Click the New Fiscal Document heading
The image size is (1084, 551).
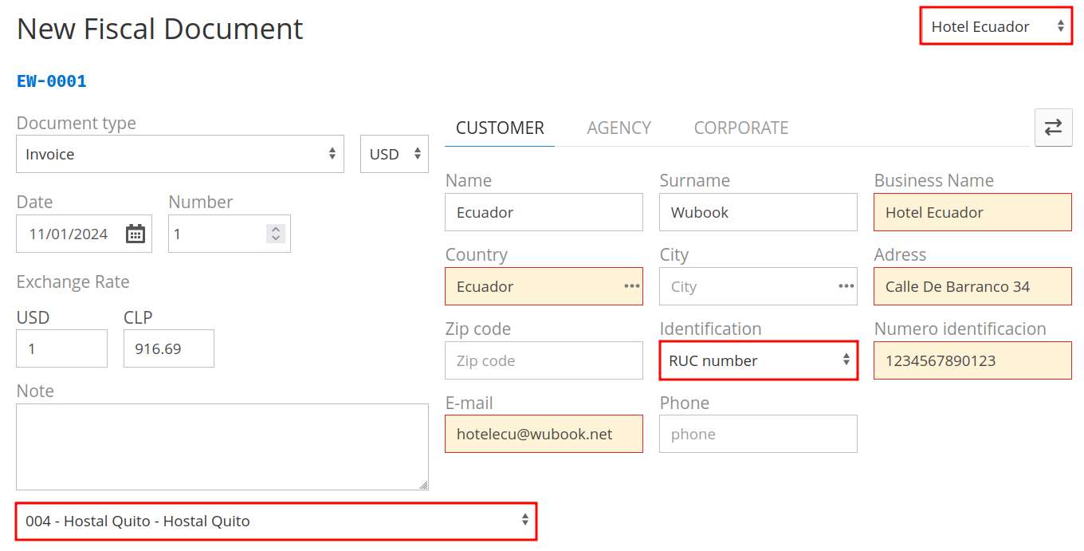(159, 29)
